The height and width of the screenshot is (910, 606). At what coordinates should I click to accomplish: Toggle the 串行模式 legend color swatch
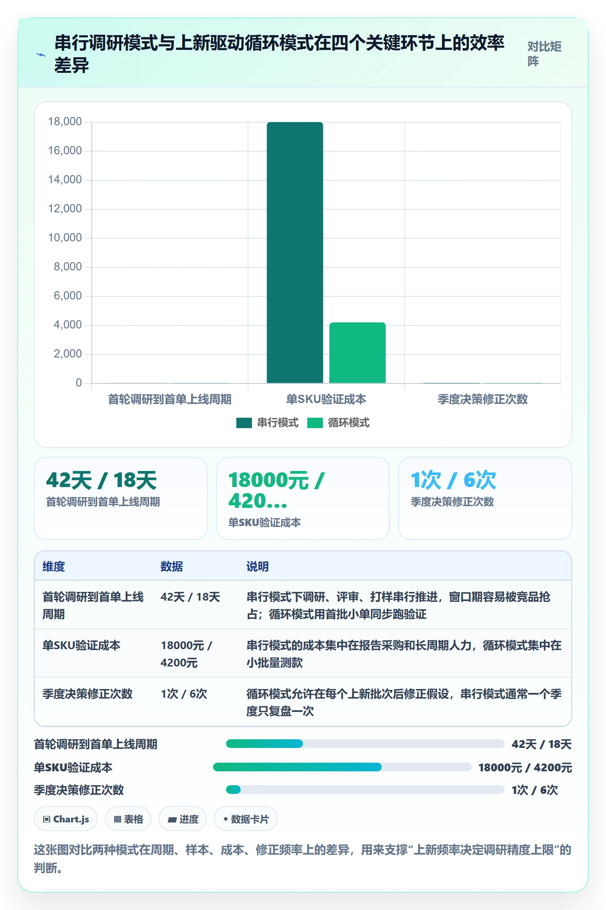[244, 423]
